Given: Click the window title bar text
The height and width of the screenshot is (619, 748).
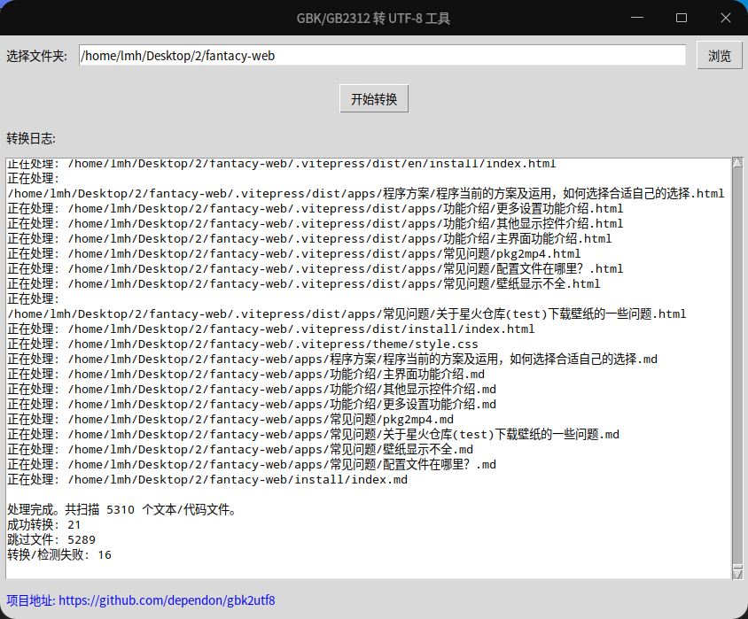Looking at the screenshot, I should pos(373,18).
